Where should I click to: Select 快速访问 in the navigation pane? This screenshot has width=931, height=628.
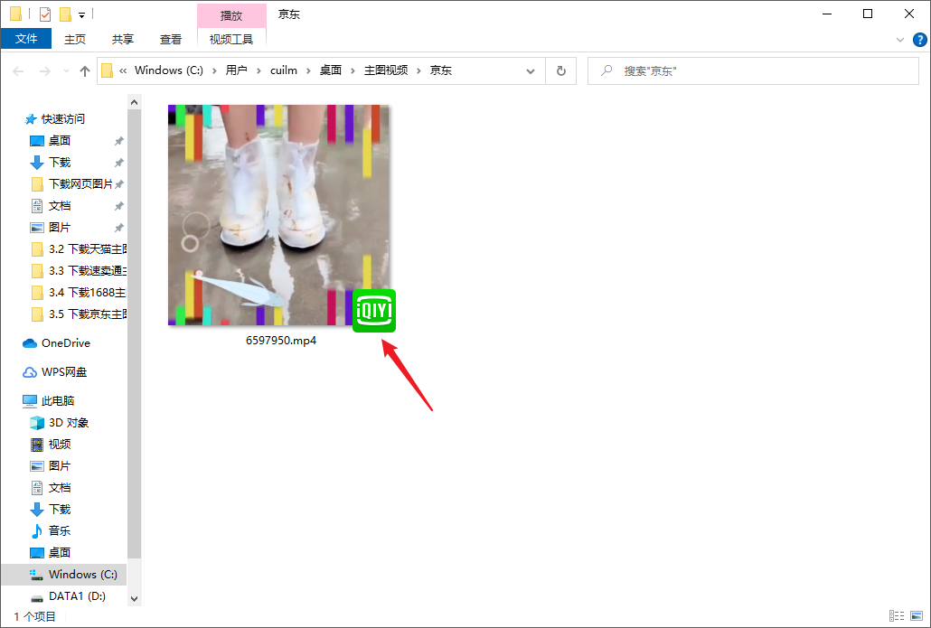click(x=63, y=119)
